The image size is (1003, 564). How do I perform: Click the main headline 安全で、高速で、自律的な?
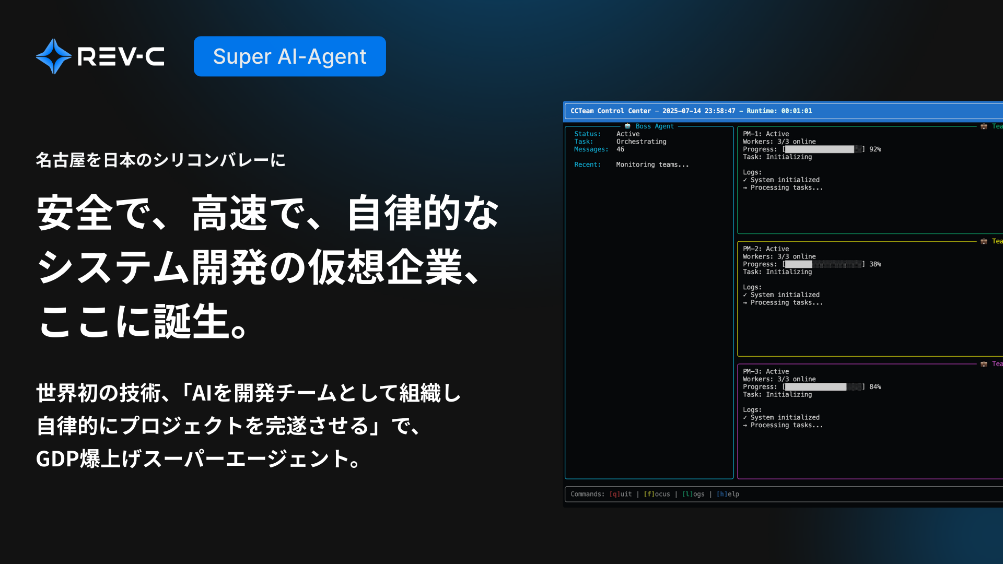tap(268, 213)
